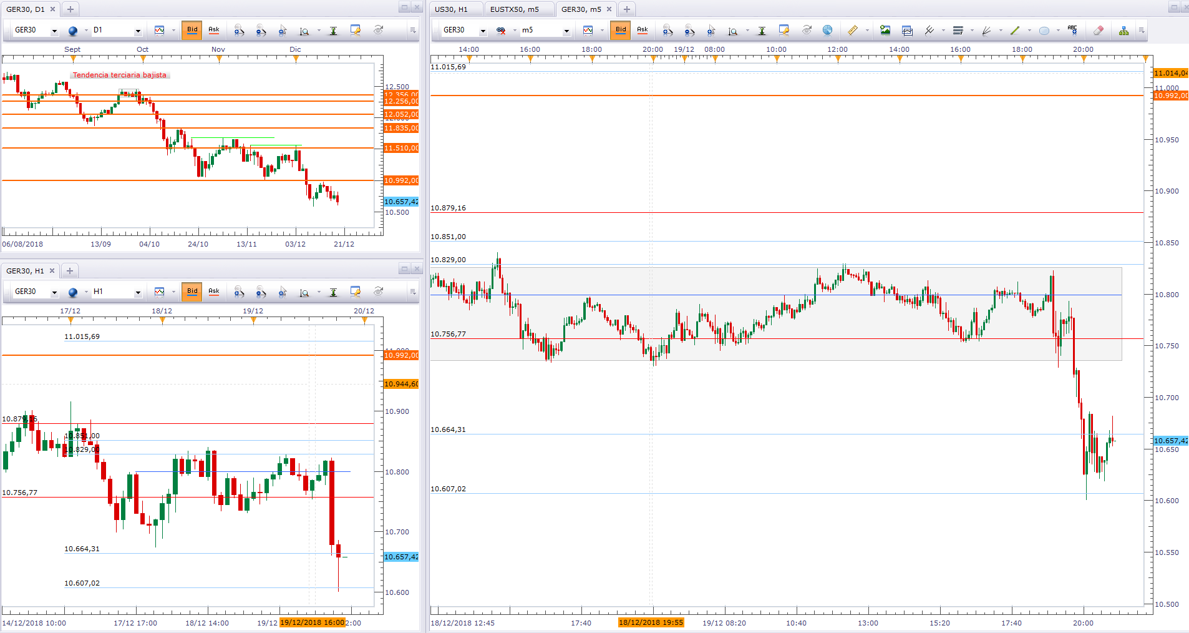The width and height of the screenshot is (1189, 633).
Task: Open the D1 timeframe dropdown
Action: pyautogui.click(x=138, y=31)
